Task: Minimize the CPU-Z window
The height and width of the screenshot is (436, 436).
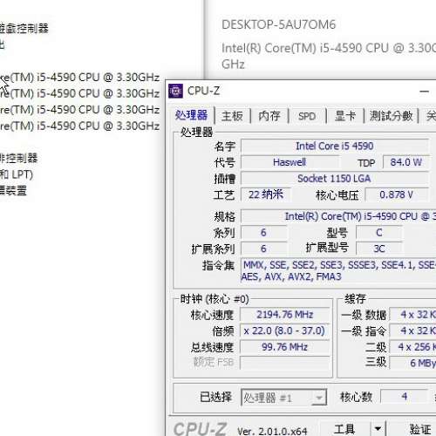Action: (x=425, y=92)
